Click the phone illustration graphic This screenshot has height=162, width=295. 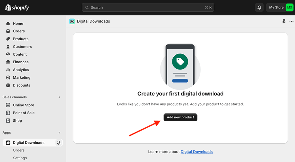tap(180, 67)
